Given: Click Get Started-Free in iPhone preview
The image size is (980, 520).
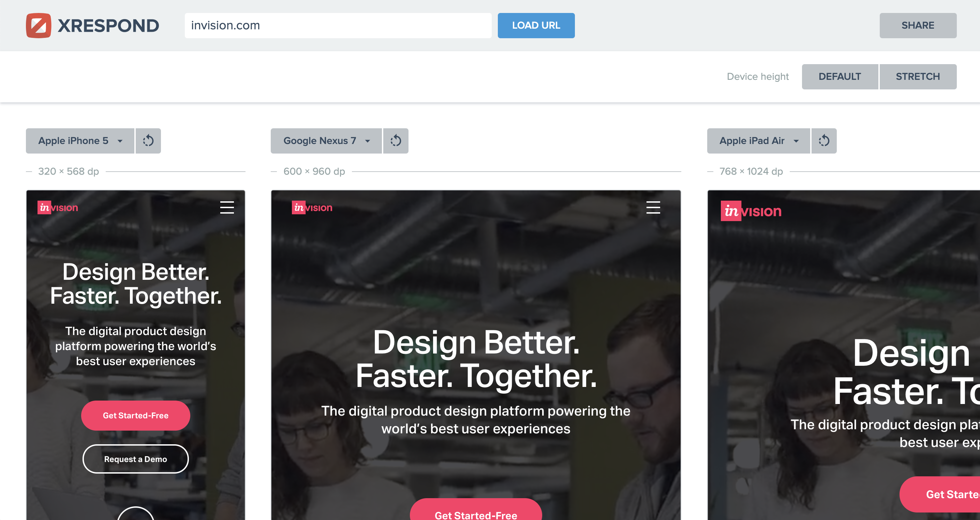Looking at the screenshot, I should [x=135, y=415].
